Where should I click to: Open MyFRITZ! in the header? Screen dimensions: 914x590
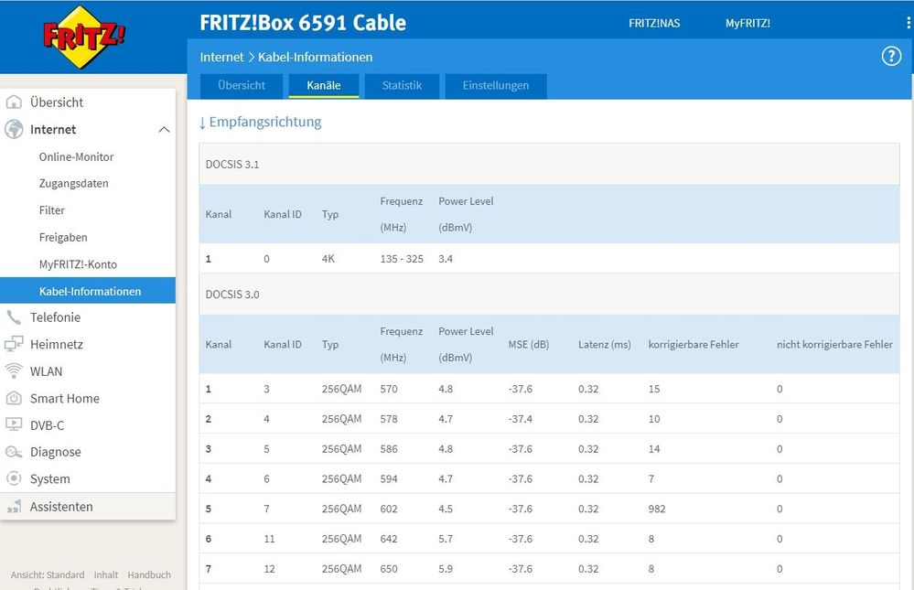click(747, 23)
